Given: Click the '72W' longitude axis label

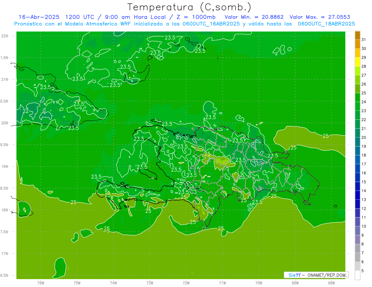Looking at the screenshot, I should 186,283.
